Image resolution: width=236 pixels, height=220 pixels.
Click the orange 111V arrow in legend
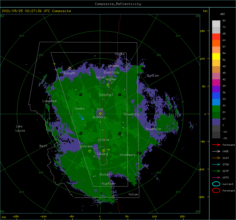pos(216,158)
